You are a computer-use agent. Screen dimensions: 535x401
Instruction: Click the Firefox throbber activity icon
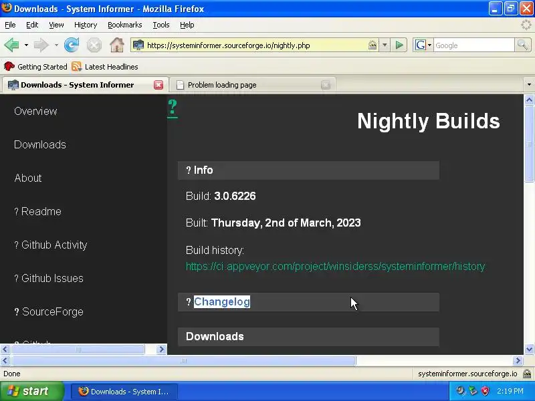click(526, 25)
